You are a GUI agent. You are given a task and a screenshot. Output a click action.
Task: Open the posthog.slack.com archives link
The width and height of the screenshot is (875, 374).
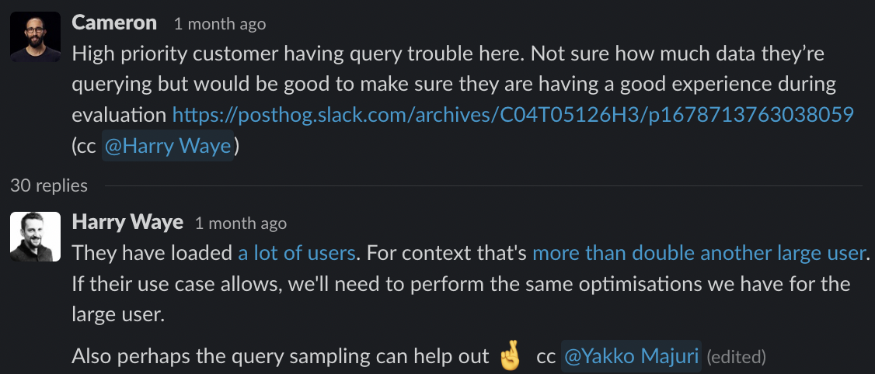point(513,115)
